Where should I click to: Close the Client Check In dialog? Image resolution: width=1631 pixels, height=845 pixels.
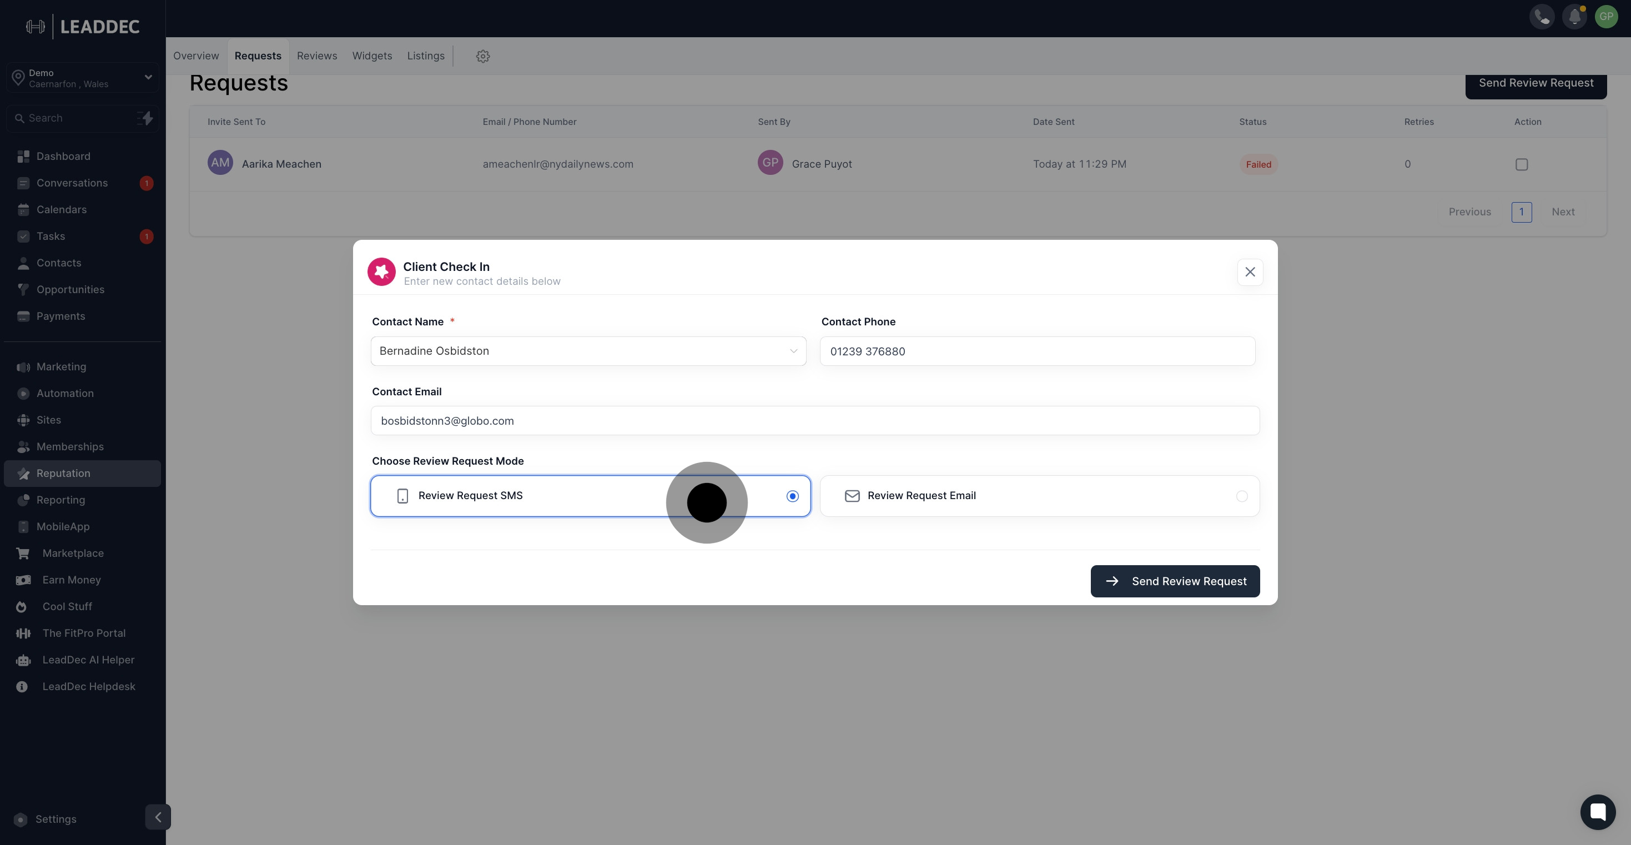1250,271
